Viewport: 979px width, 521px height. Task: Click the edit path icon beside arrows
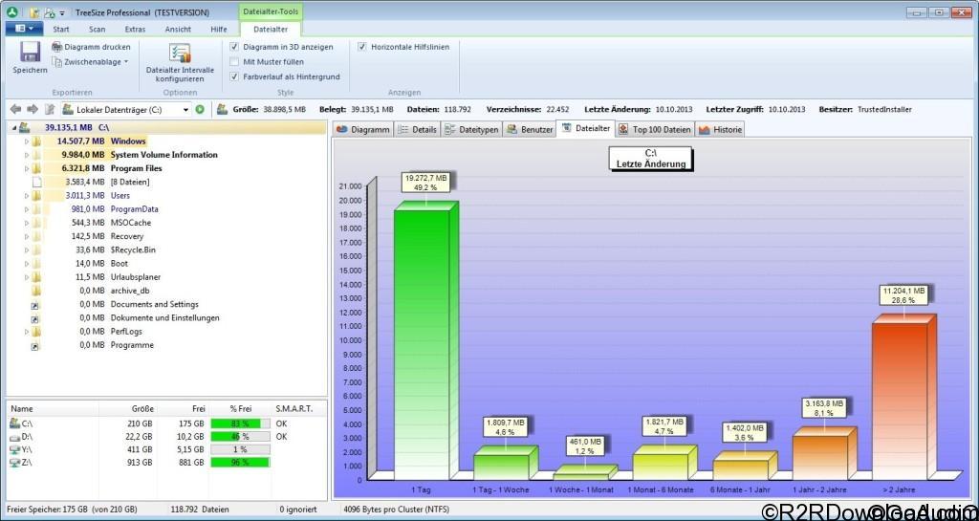pyautogui.click(x=50, y=109)
